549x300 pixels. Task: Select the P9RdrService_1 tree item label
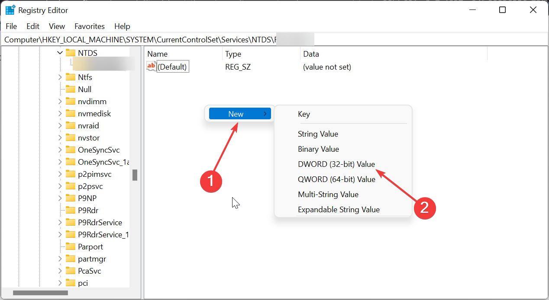[103, 234]
